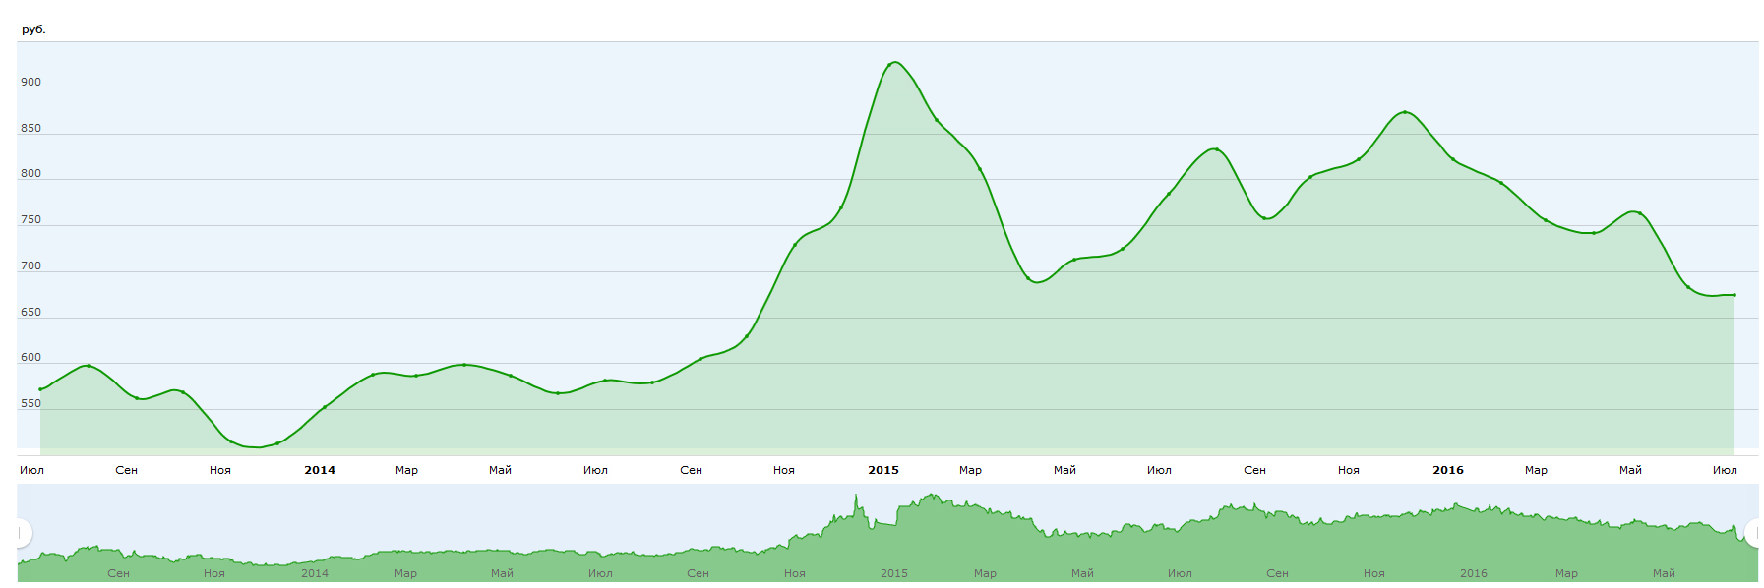Click the last data point on the line
This screenshot has width=1764, height=588.
[x=1734, y=295]
